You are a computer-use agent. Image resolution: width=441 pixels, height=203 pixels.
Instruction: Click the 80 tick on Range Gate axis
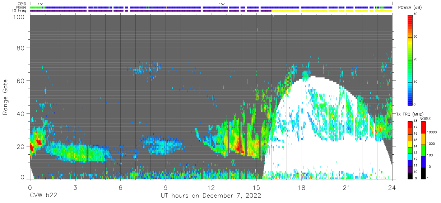point(21,48)
